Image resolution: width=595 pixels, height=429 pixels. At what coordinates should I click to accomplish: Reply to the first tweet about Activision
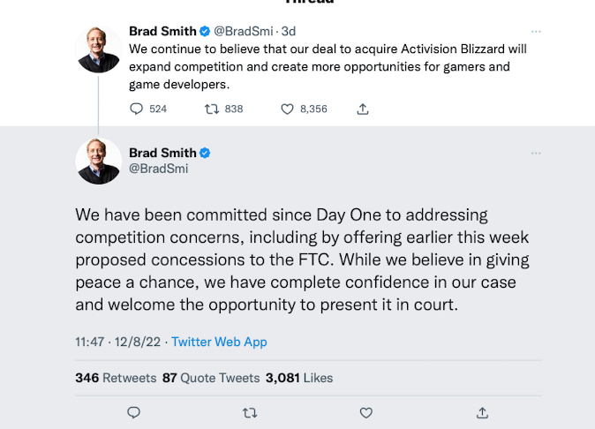[x=136, y=109]
